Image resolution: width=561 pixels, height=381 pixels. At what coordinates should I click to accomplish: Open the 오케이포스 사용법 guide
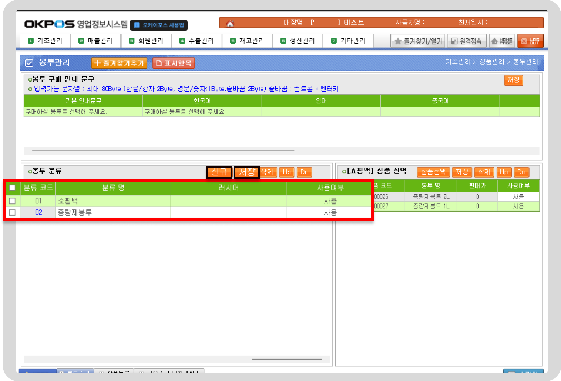[x=159, y=25]
